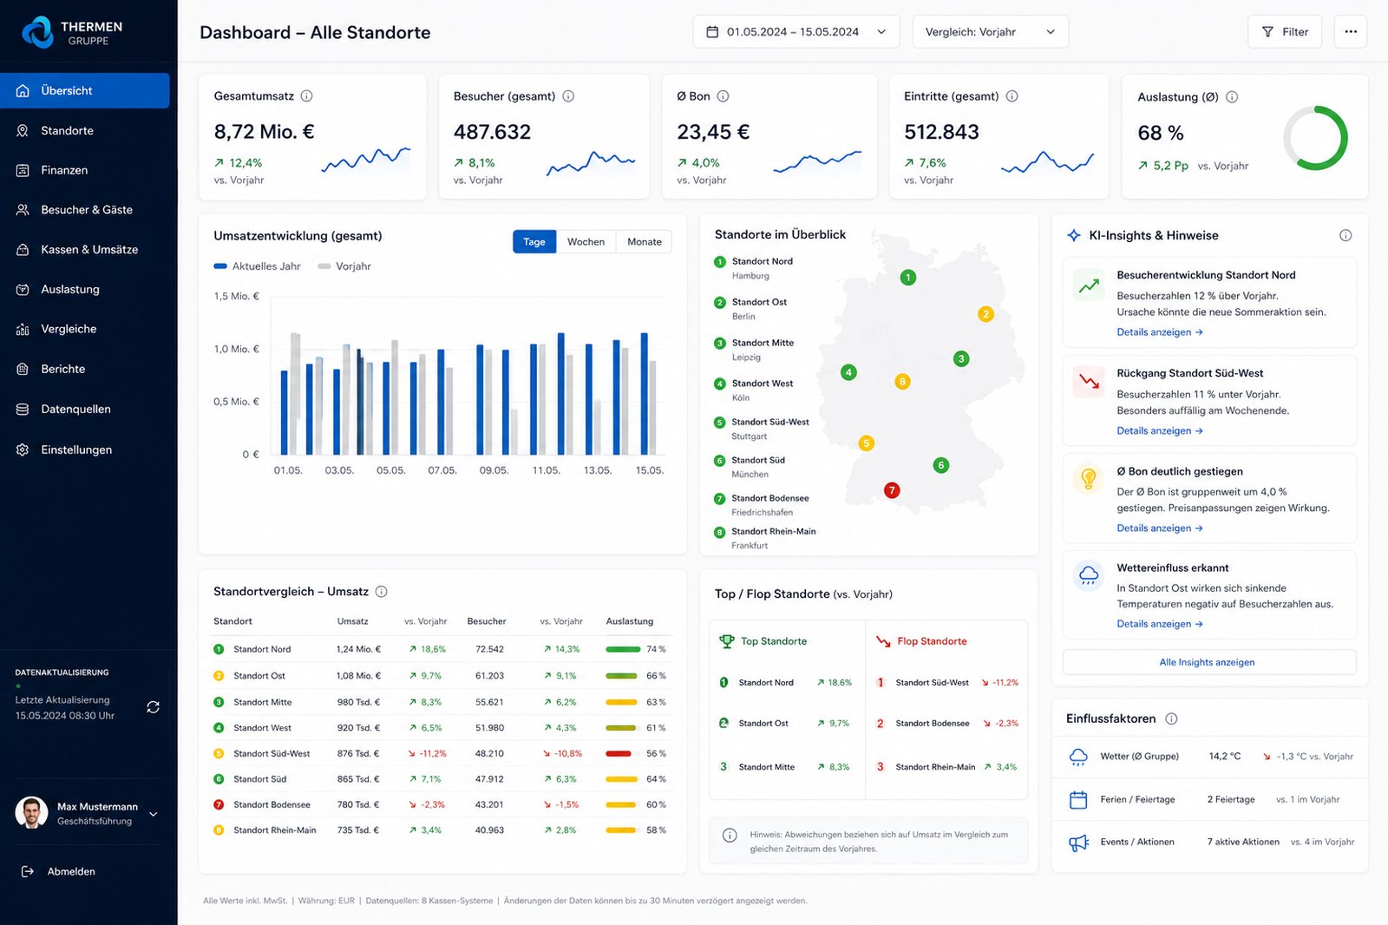The height and width of the screenshot is (925, 1388).
Task: Open Details anzeigen for Wettereinfluss erkannt
Action: 1159,624
